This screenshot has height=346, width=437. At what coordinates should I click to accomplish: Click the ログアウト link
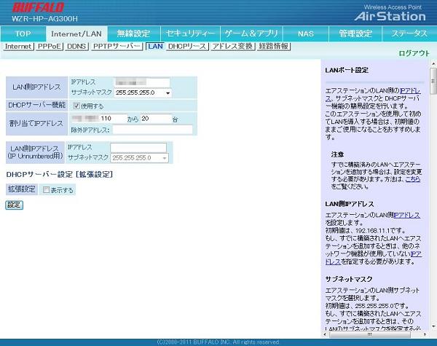(x=414, y=53)
